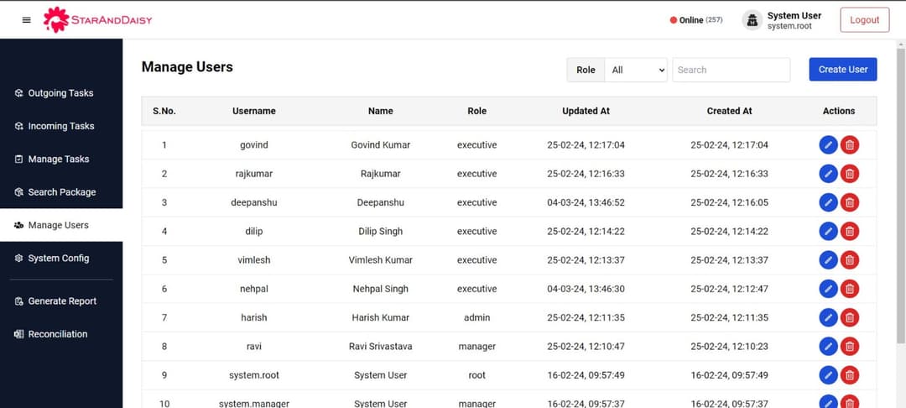Click the Logout button
The width and height of the screenshot is (906, 408).
(x=864, y=19)
